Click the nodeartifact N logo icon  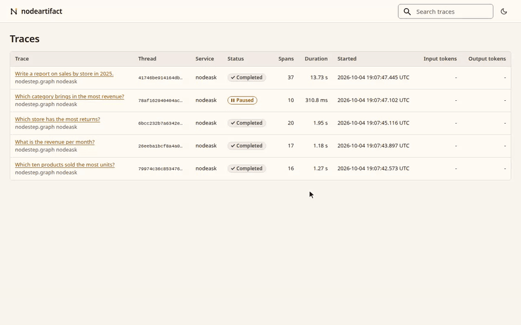point(14,11)
